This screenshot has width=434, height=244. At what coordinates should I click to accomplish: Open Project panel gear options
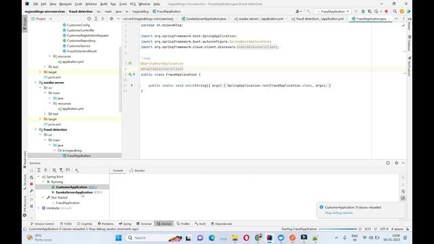pyautogui.click(x=111, y=18)
